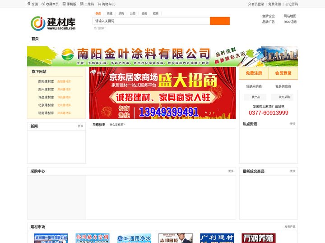Click the 志邦厨柜 ad thumbnail
This screenshot has width=325, height=243.
[175, 238]
